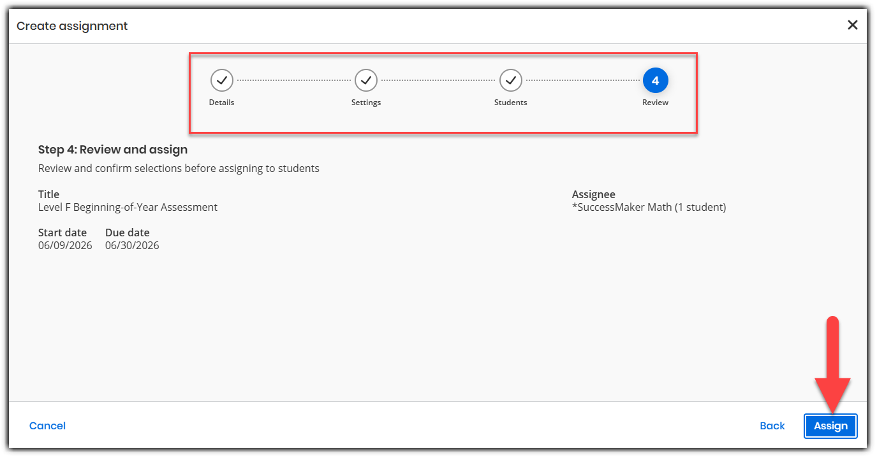Viewport: 877px width, 458px height.
Task: Select the Details step checkmark circle
Action: (222, 80)
